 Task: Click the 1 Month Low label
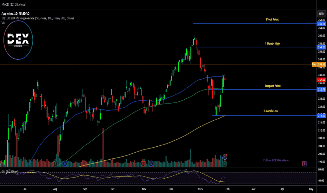tap(271, 111)
